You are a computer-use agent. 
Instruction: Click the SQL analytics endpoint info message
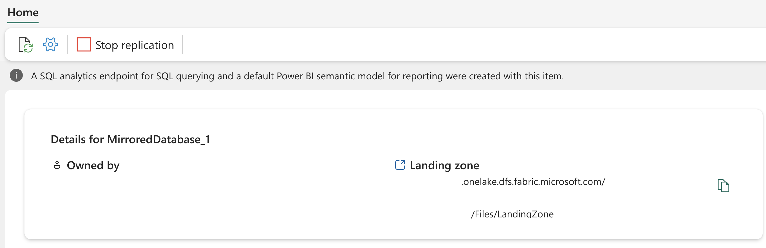[297, 76]
